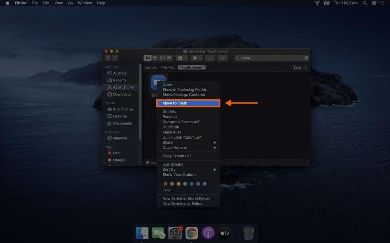Select the icon view layout

point(147,58)
